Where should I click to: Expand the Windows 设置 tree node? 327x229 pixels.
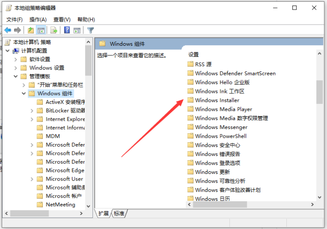(15, 68)
